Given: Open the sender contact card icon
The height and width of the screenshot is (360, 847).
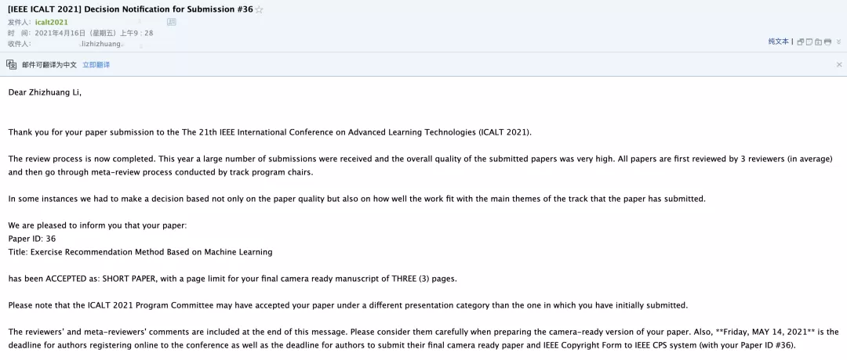Looking at the screenshot, I should tap(171, 22).
